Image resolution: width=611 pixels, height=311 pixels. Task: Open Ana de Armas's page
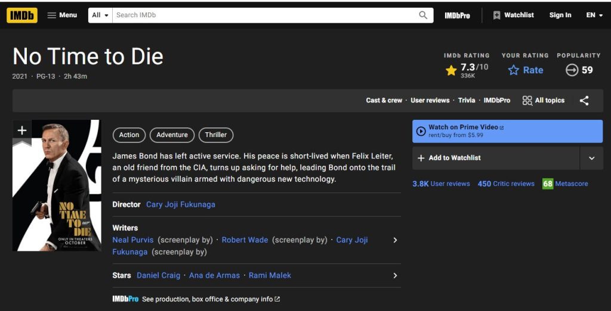214,276
